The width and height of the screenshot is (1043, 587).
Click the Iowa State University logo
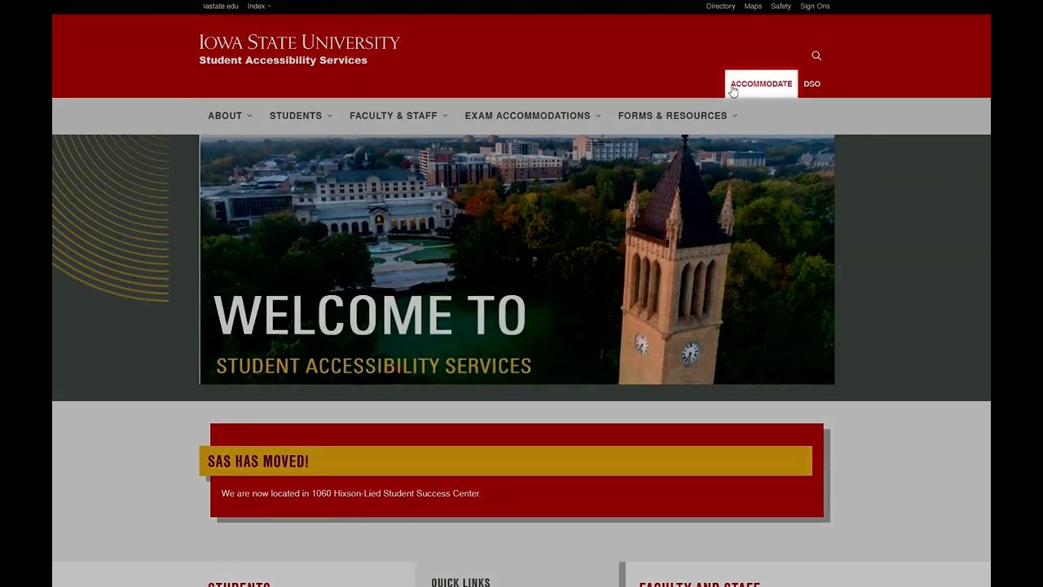[299, 42]
